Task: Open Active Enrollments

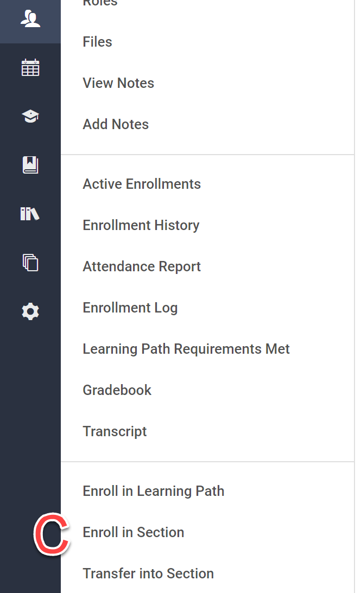Action: 142,184
